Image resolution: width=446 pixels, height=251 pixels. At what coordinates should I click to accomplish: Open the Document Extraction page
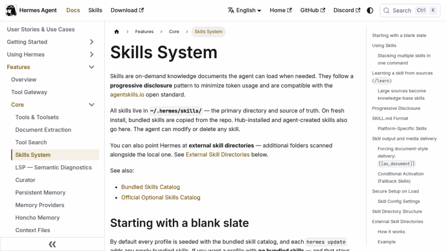pyautogui.click(x=43, y=130)
